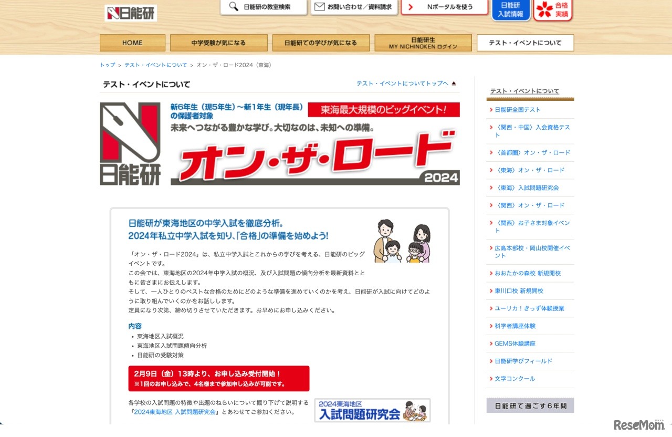Screen dimensions: 672x437
Task: Open おおたかの森校 新規開校 sidebar link
Action: click(x=528, y=274)
